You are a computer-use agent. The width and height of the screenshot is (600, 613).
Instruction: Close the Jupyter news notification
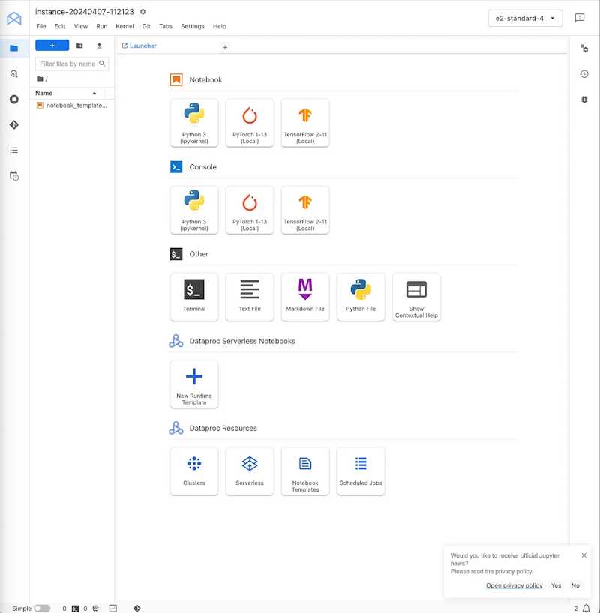coord(583,555)
